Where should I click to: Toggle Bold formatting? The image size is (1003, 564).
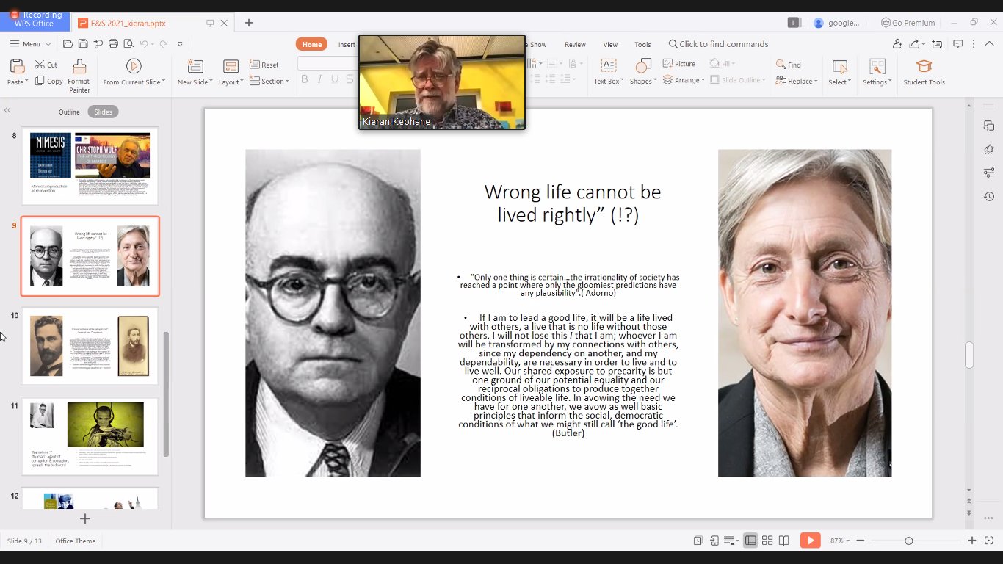click(x=304, y=79)
